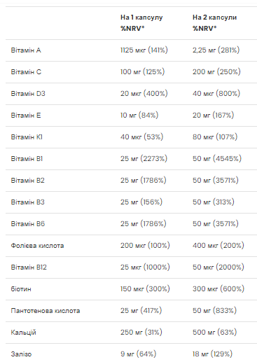Screen dimensions: 257x362
Task: Click the 25 мг (2273%) value
Action: point(144,158)
